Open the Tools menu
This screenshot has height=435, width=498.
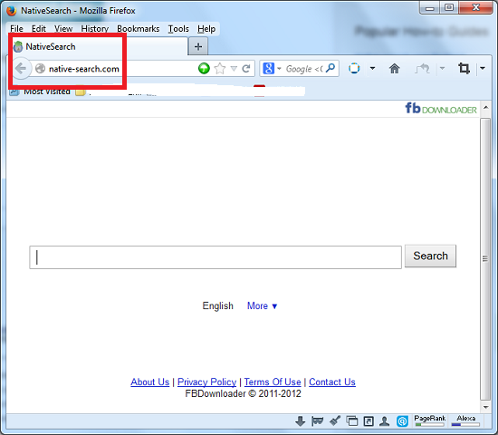(x=178, y=29)
